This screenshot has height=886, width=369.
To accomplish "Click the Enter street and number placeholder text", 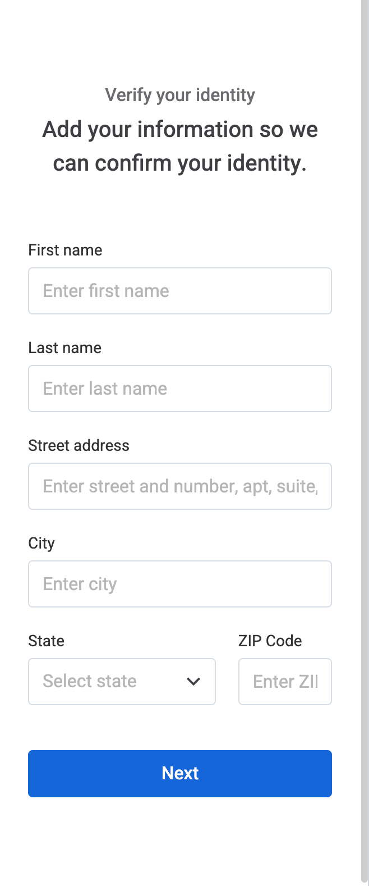I will 181,486.
